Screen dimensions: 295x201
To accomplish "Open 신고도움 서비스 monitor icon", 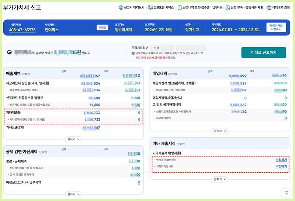I will point(150,8).
